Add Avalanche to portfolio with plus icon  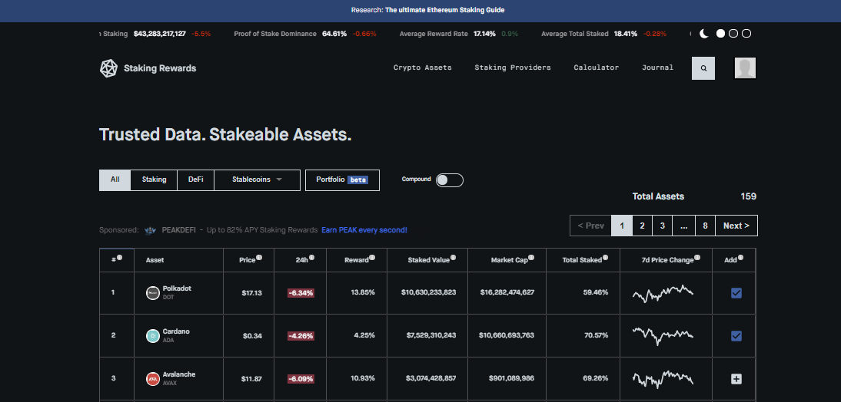pyautogui.click(x=736, y=379)
